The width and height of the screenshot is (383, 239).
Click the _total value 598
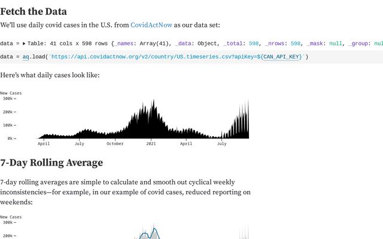254,44
